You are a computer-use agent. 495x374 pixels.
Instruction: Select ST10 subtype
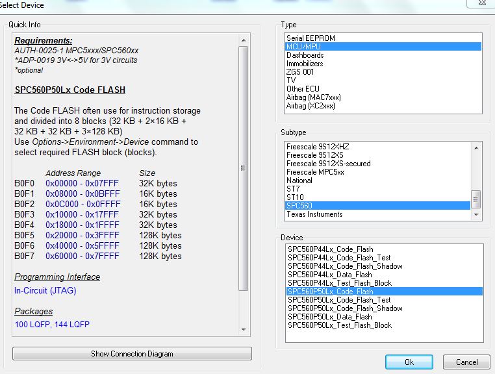click(x=377, y=197)
